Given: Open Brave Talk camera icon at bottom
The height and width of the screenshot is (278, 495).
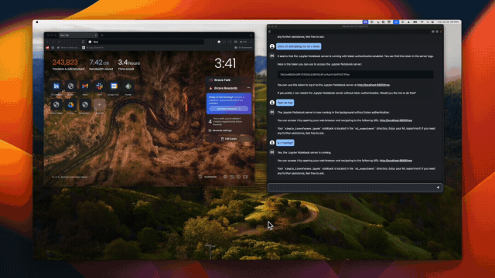Looking at the screenshot, I should [x=245, y=177].
